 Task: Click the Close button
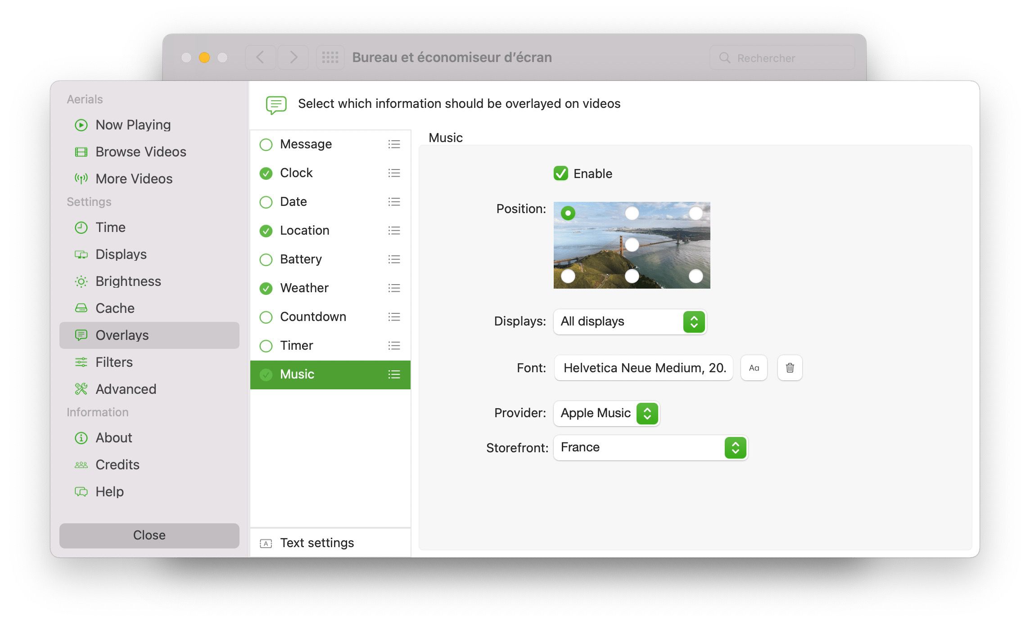click(x=149, y=535)
